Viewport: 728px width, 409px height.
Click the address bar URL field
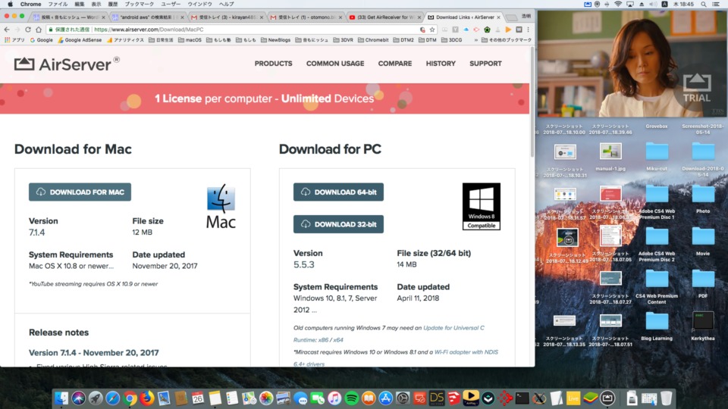(256, 30)
